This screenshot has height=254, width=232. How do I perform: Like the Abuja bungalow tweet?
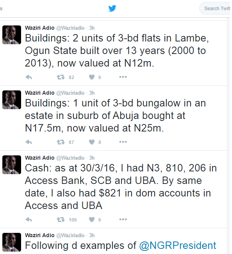pos(92,142)
